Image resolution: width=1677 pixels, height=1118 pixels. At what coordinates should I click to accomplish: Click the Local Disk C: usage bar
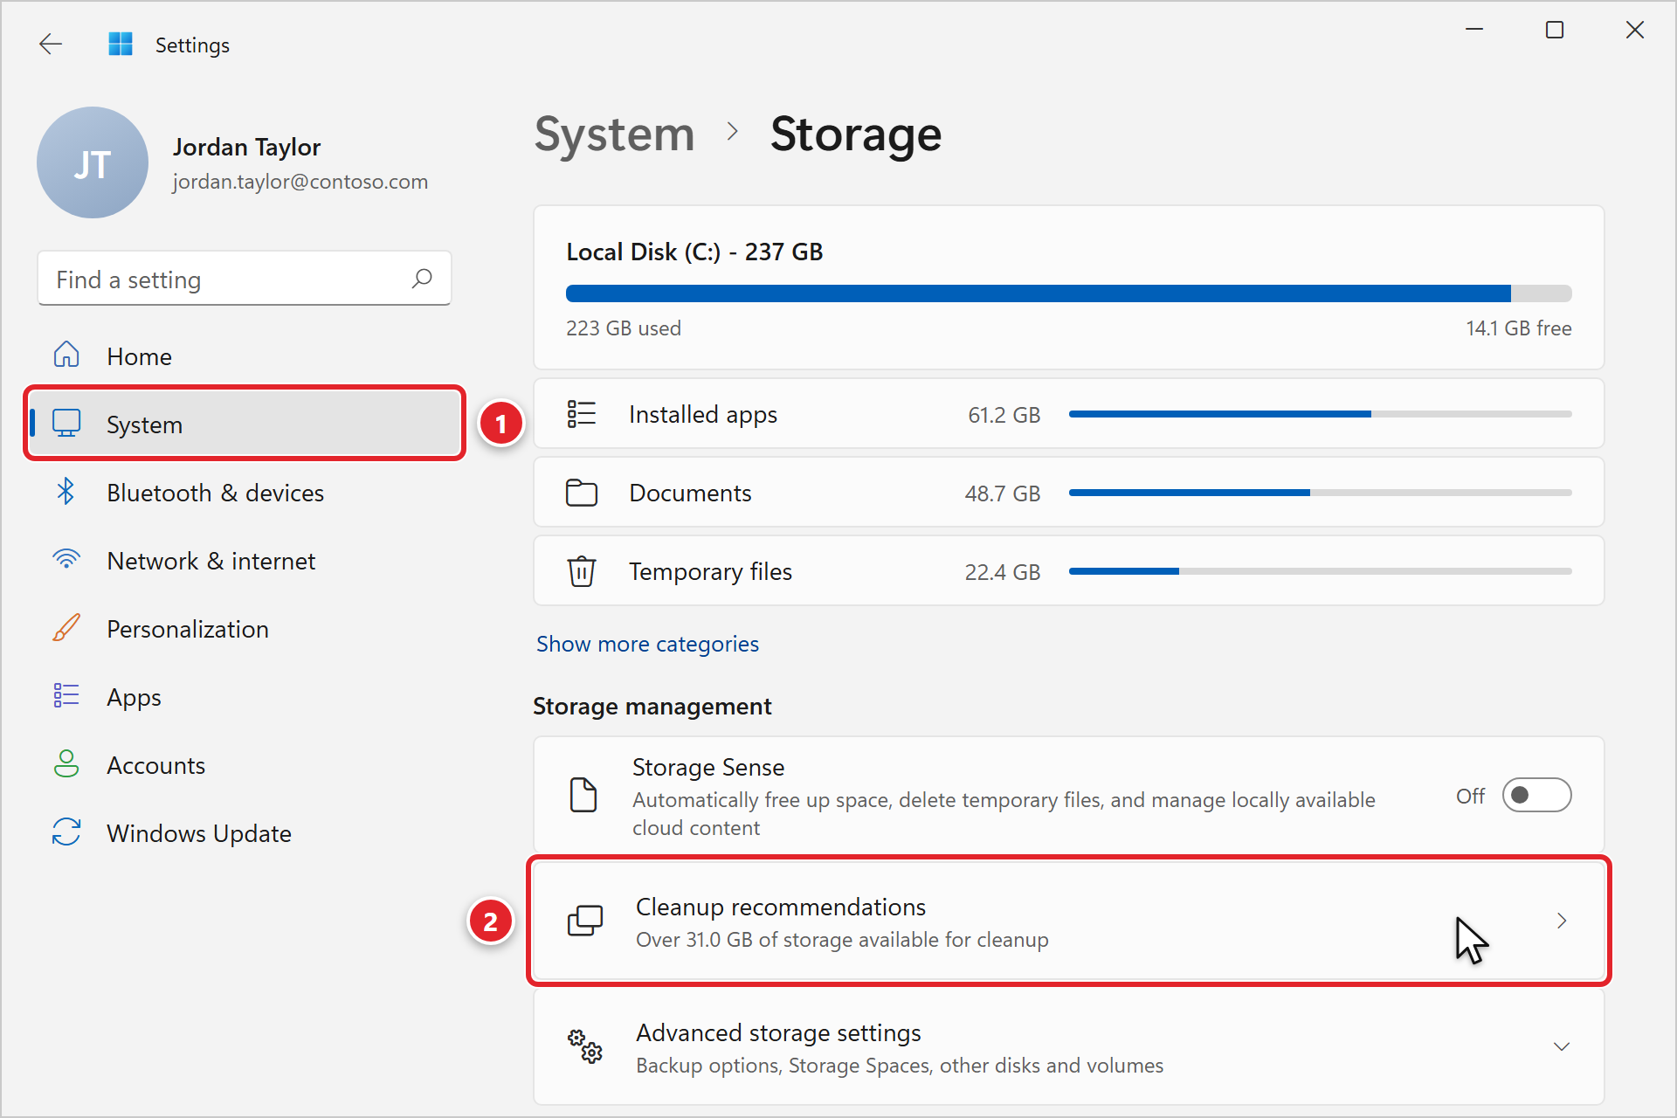tap(1068, 293)
